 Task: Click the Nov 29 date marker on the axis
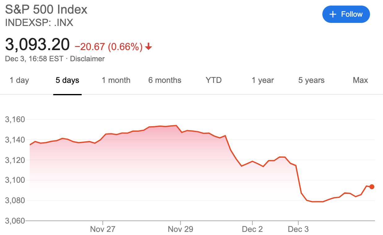coord(180,229)
